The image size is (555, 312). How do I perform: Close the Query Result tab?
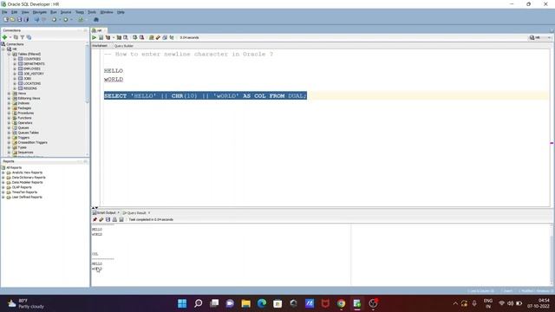(149, 213)
